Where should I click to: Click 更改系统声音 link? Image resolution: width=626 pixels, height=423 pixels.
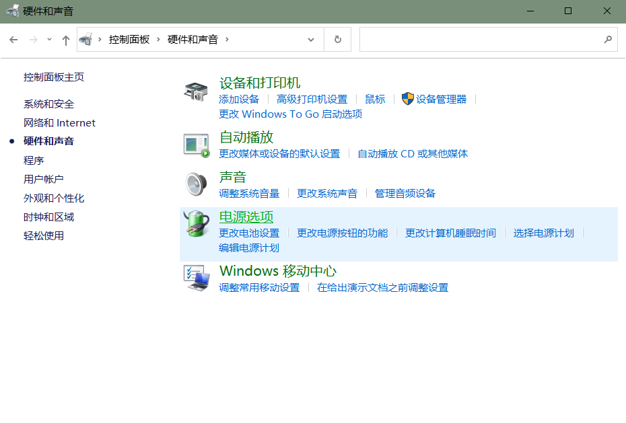[x=327, y=194]
